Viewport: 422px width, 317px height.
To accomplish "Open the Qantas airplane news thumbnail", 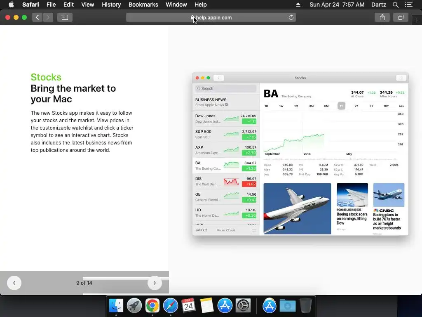I will pyautogui.click(x=297, y=208).
